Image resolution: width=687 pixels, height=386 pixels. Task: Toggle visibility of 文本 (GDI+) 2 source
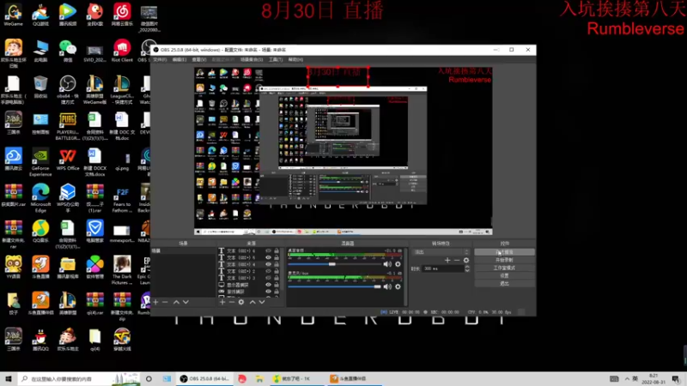click(268, 271)
